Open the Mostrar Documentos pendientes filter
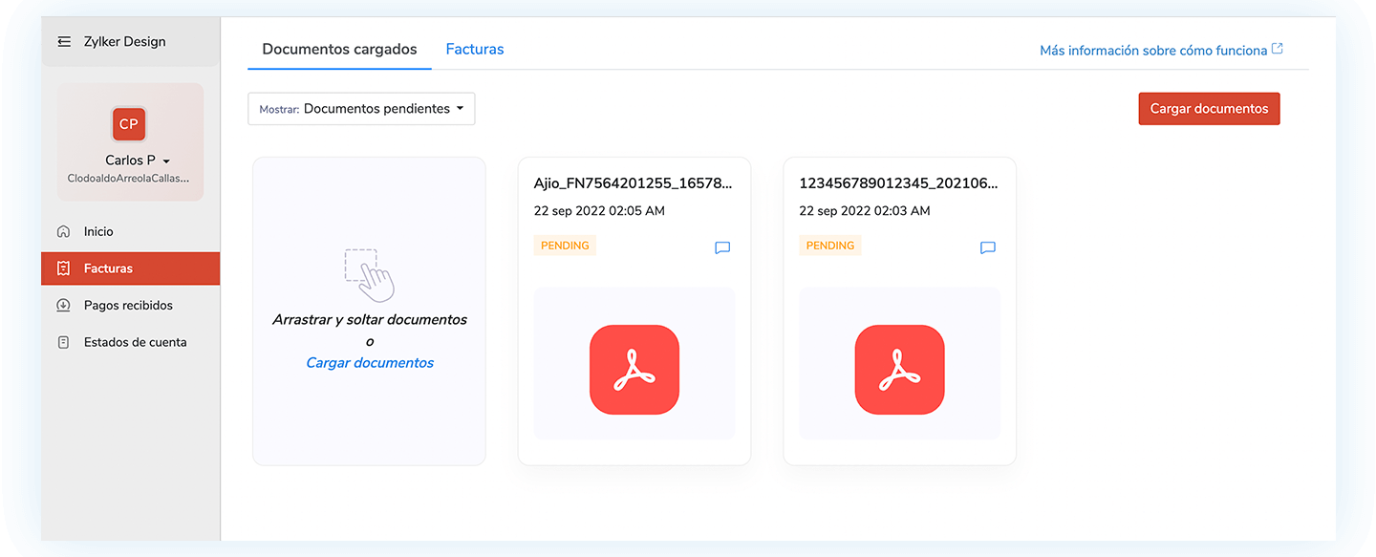1376x557 pixels. (x=361, y=109)
